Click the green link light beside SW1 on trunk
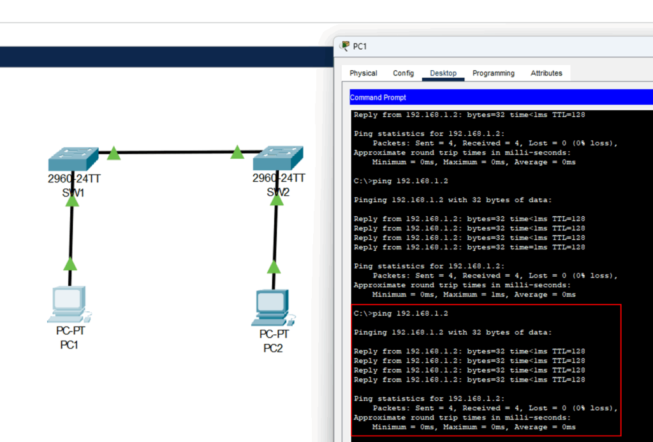 tap(114, 153)
